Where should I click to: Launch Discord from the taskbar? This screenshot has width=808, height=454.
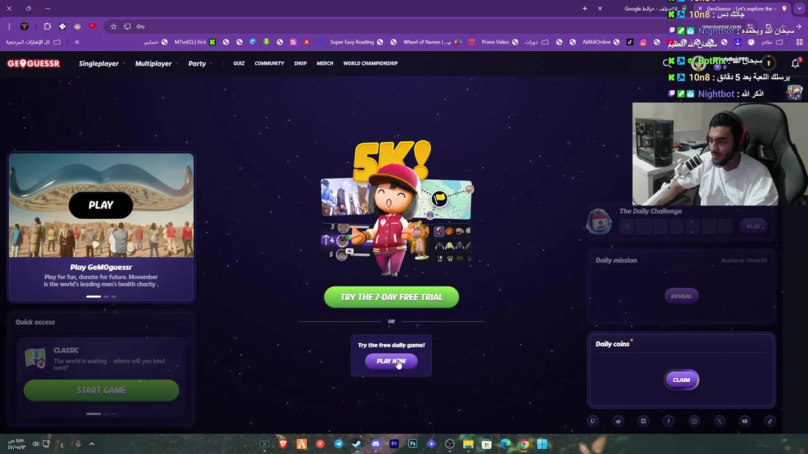coord(376,444)
